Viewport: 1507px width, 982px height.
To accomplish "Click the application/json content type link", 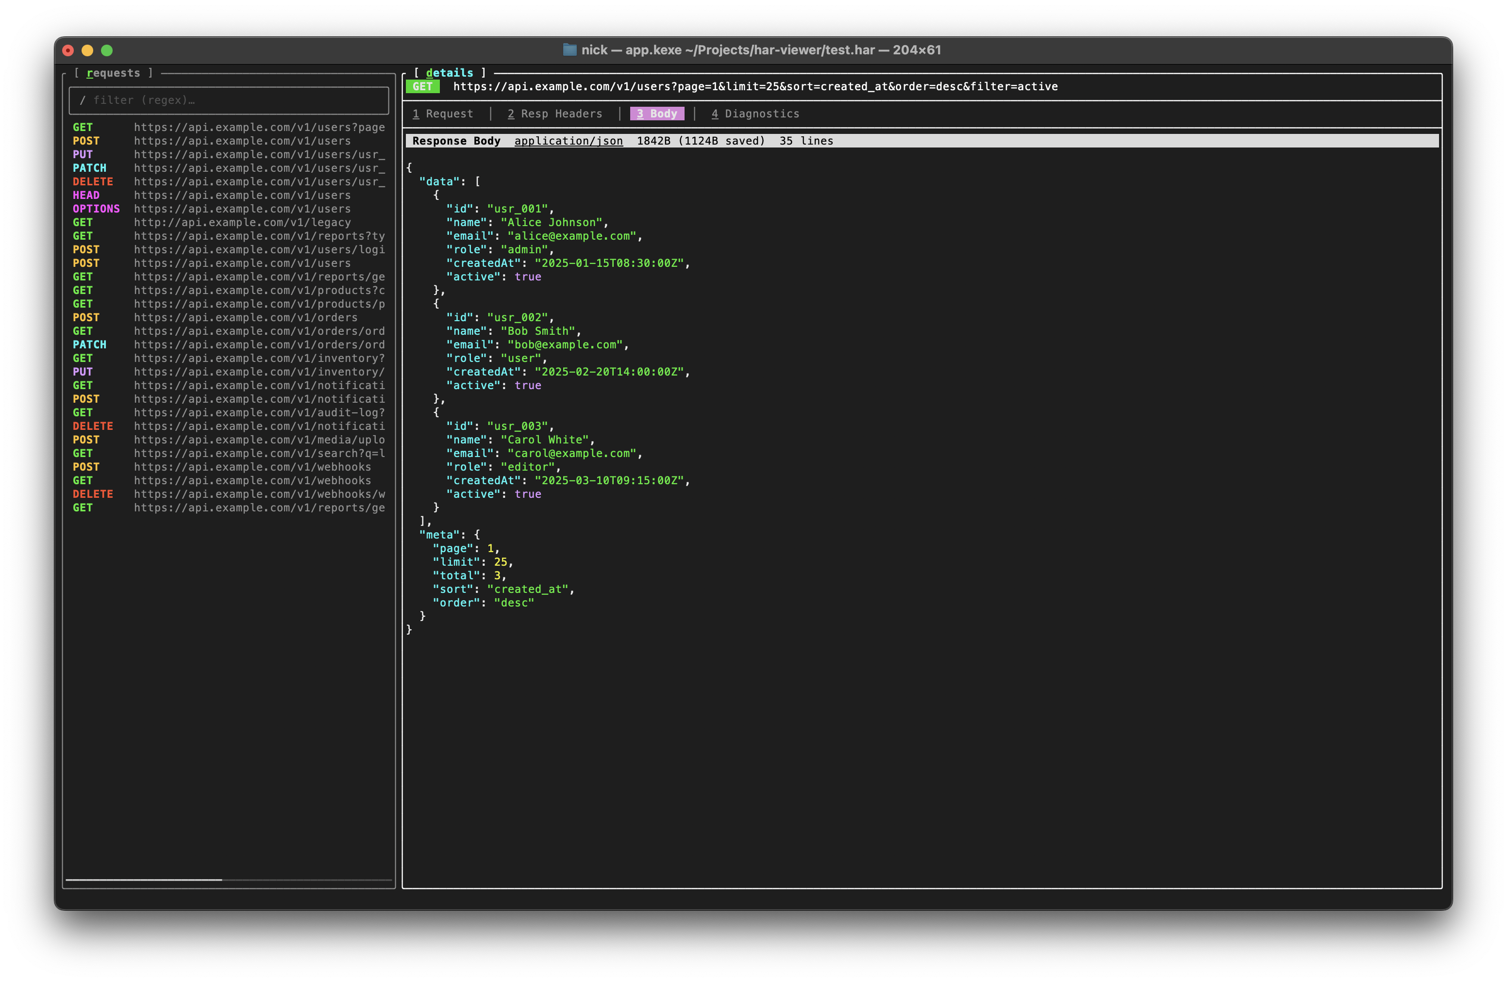I will 568,141.
